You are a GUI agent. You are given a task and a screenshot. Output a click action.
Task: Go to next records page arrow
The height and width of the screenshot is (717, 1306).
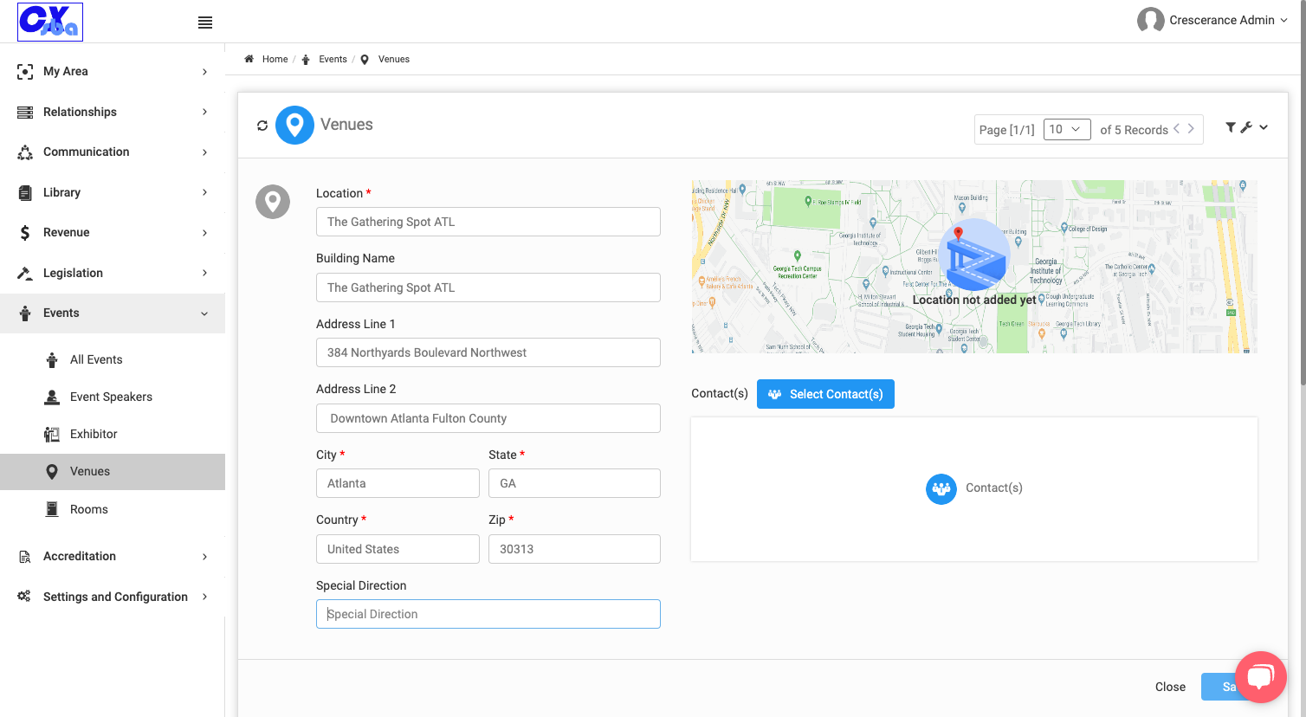coord(1191,129)
